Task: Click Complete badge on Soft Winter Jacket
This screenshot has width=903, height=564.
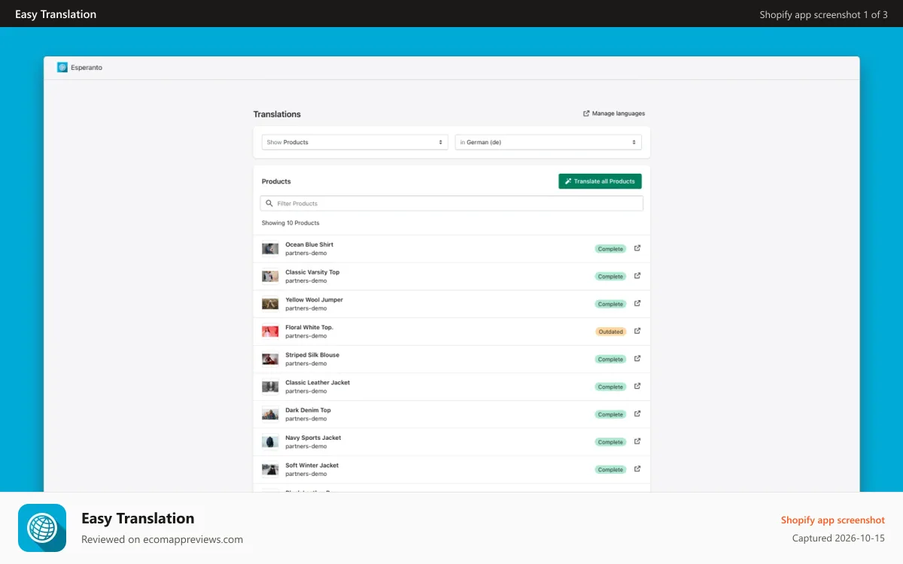Action: point(610,469)
